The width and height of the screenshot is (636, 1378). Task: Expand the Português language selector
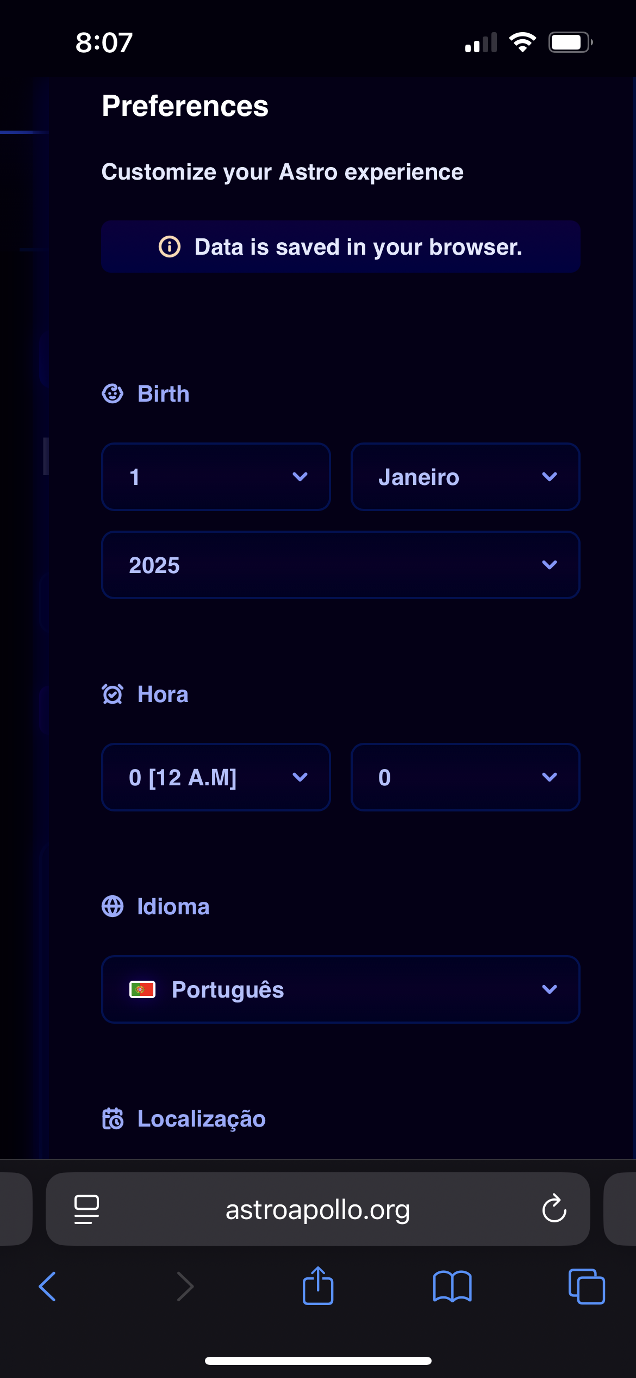click(x=341, y=989)
